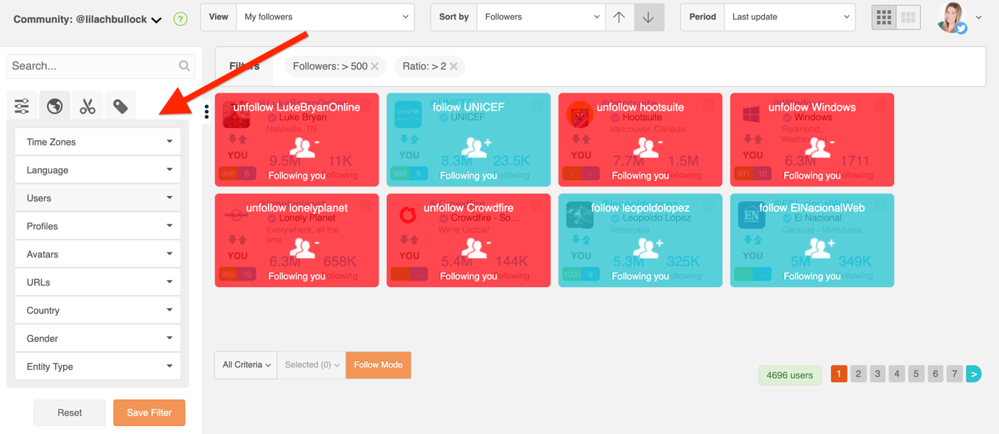This screenshot has width=999, height=434.
Task: Expand the URLs filter
Action: [x=98, y=282]
